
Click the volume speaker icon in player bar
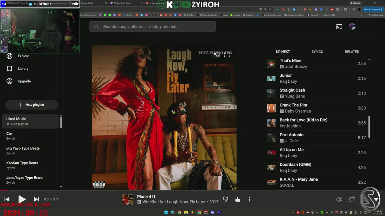[339, 199]
